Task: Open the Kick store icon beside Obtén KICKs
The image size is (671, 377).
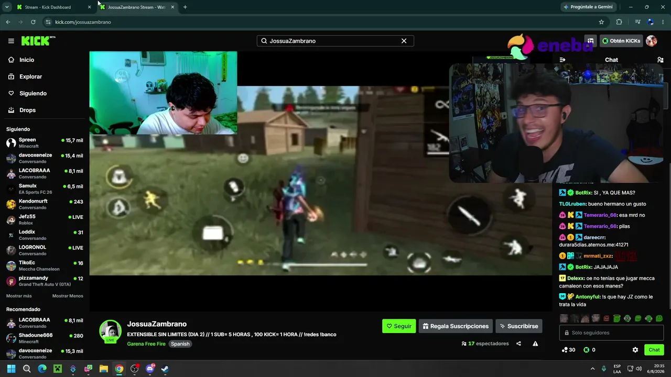Action: (x=591, y=41)
